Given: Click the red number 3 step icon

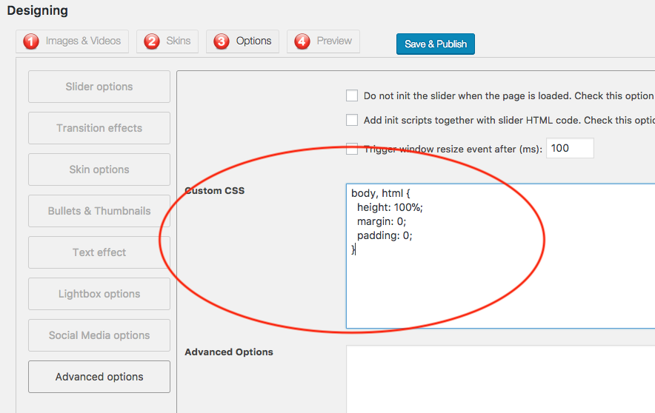Looking at the screenshot, I should 222,41.
